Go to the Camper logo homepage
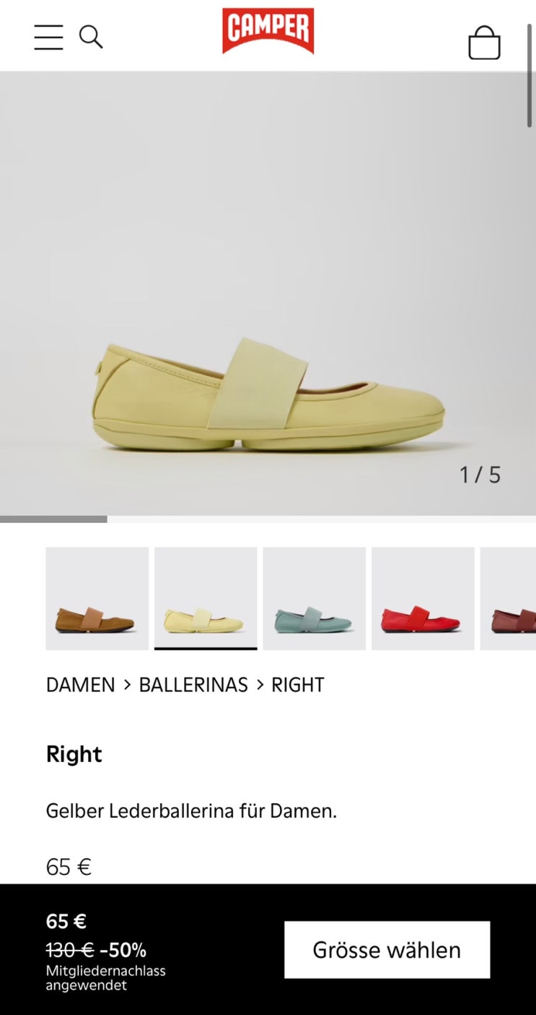This screenshot has width=536, height=1015. point(268,31)
